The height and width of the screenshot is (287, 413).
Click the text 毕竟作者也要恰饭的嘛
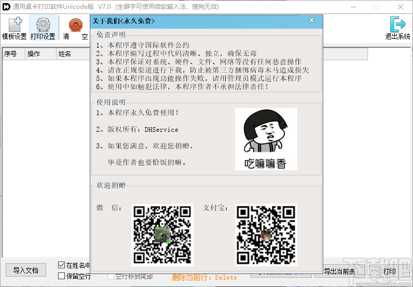pos(147,162)
